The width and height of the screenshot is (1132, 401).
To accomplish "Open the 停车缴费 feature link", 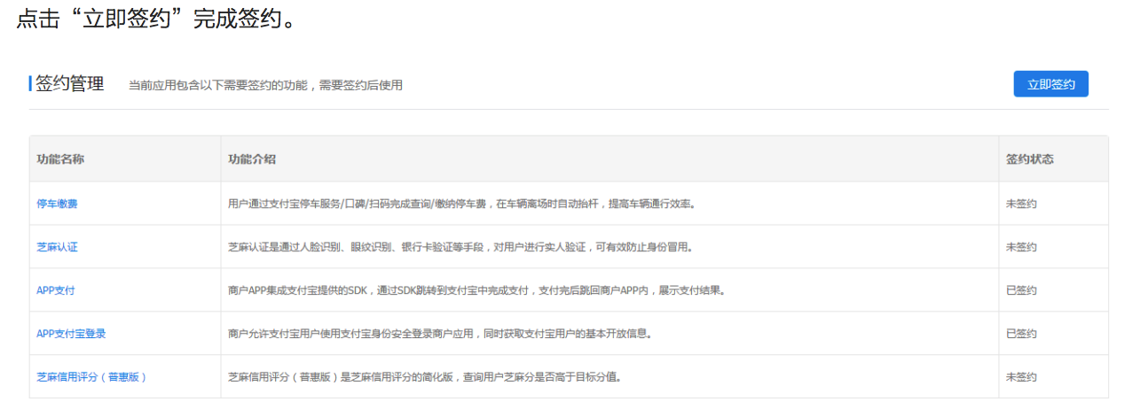I will tap(57, 204).
